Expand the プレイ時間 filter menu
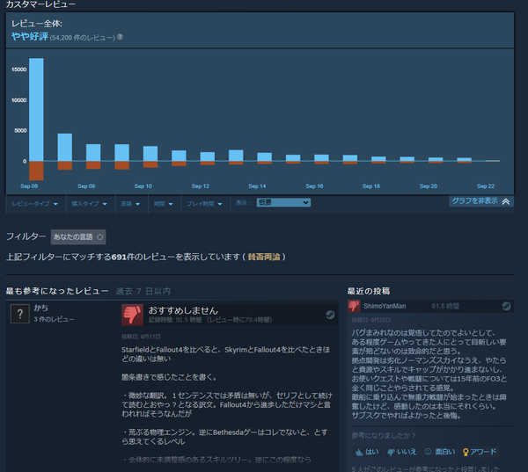Image resolution: width=528 pixels, height=472 pixels. (x=204, y=204)
